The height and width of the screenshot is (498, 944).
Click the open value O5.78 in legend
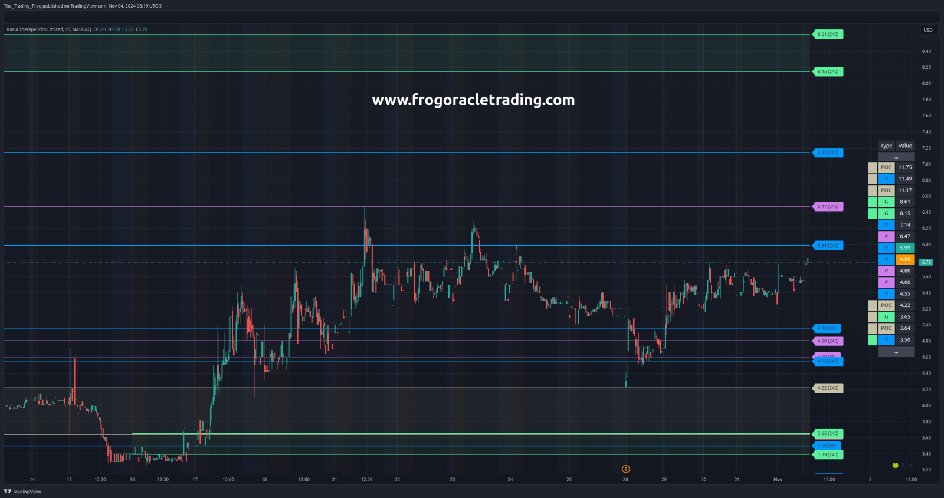click(100, 29)
